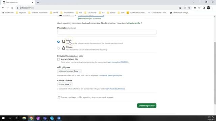Click the browser back arrow
Screen dimensions: 216x121
coord(3,8)
